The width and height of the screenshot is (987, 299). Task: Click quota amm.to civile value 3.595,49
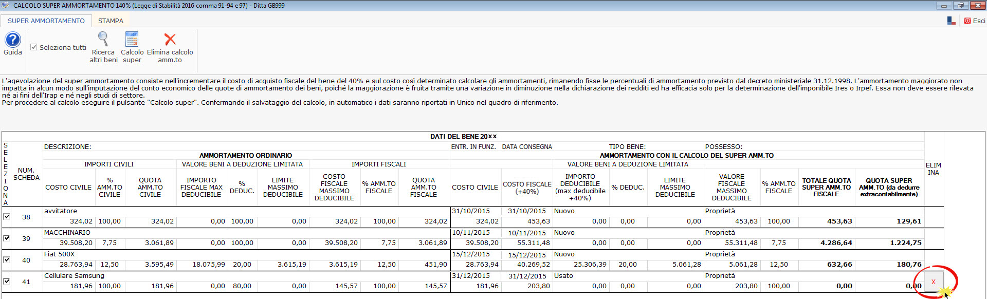tap(159, 265)
